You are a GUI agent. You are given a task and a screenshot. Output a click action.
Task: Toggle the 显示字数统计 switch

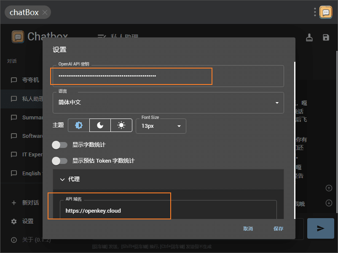pyautogui.click(x=60, y=145)
